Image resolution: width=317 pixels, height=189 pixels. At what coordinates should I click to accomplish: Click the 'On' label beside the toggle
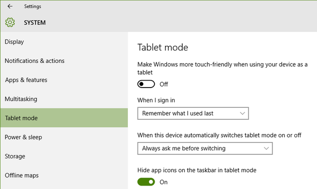tap(163, 182)
